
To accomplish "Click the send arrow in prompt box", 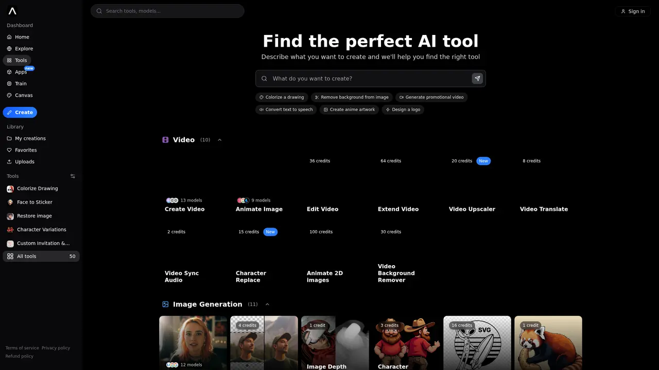I will (x=477, y=79).
